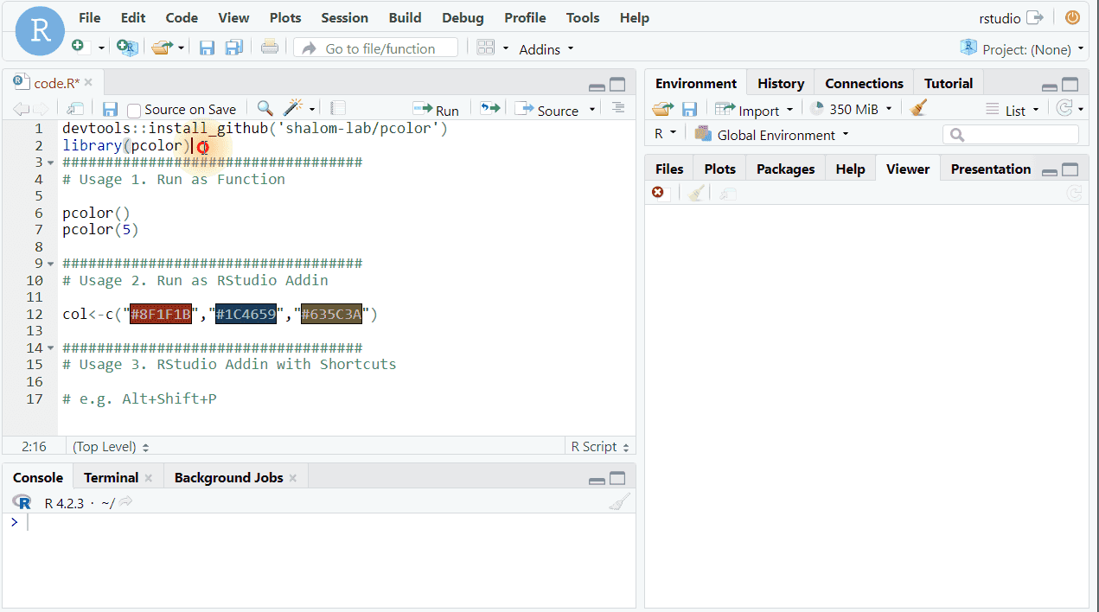Click the orange quit session power icon
This screenshot has height=612, width=1099.
tap(1072, 17)
